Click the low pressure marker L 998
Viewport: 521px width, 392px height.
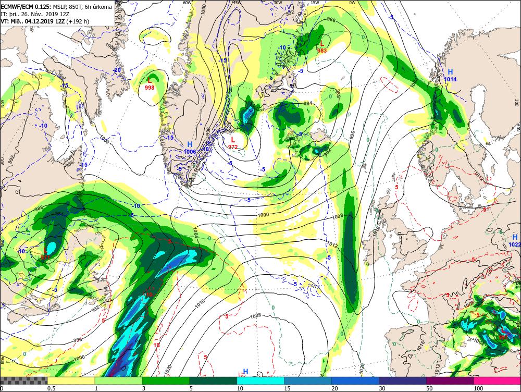click(150, 84)
